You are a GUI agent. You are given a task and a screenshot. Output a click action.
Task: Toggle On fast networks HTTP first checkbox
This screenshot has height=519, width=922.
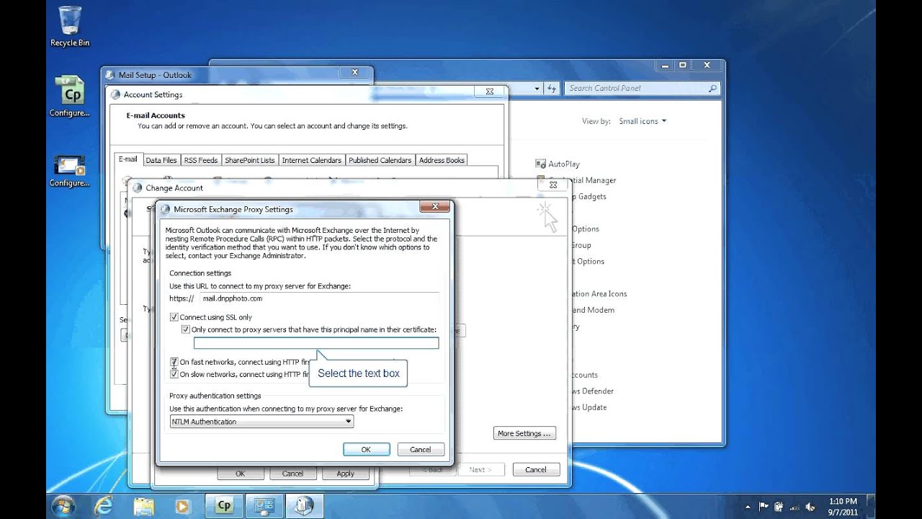point(174,362)
